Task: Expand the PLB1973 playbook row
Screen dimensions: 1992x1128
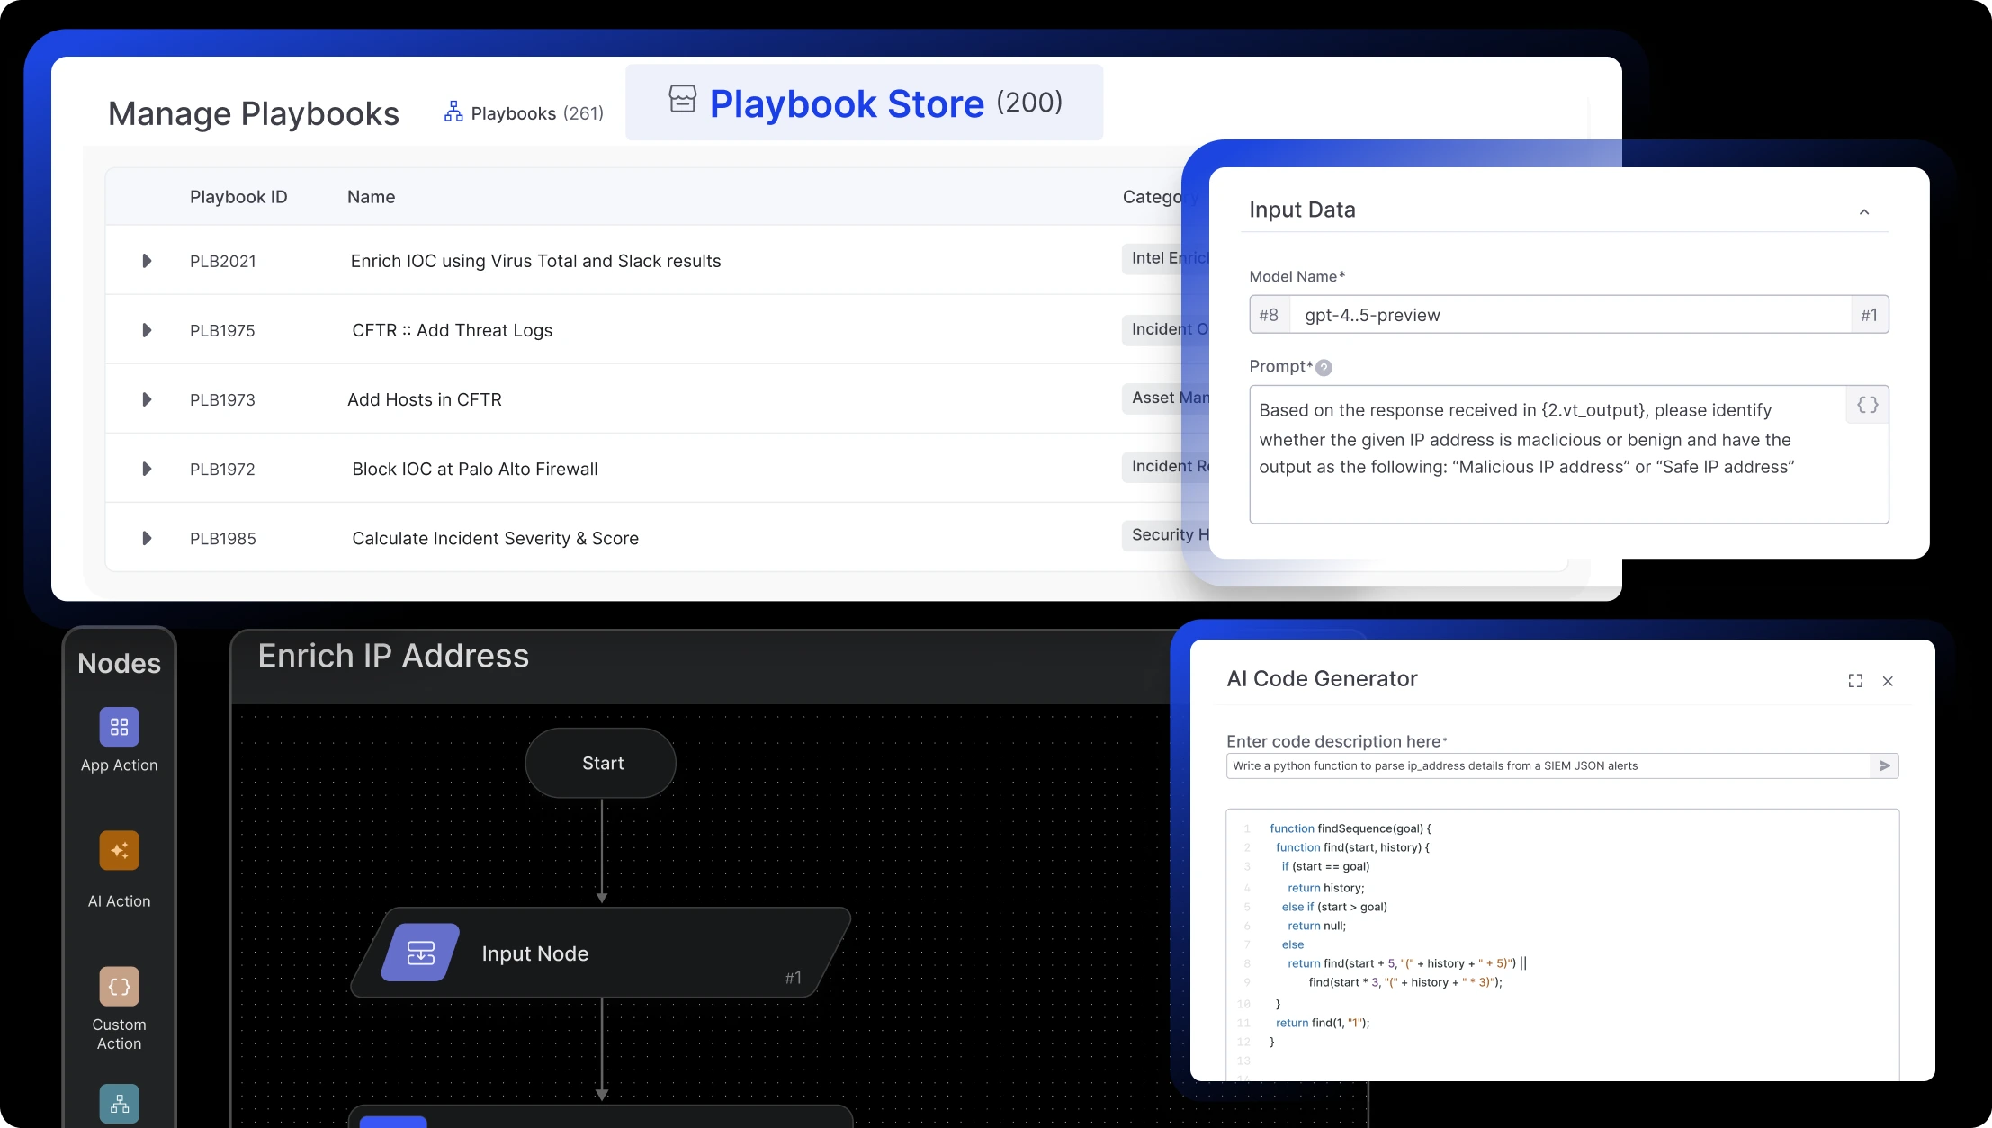Action: [x=147, y=399]
